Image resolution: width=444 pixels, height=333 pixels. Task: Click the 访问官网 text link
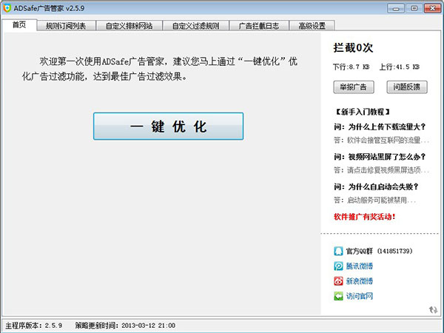360,296
